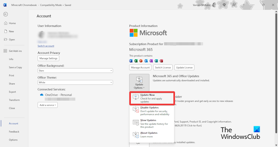This screenshot has width=278, height=147.
Task: Toggle the Update Options dropdown button
Action: [x=139, y=82]
